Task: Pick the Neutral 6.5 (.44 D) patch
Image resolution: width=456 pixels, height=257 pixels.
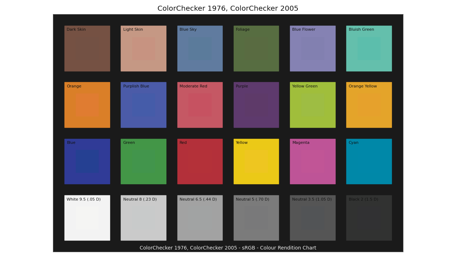Action: coord(200,218)
